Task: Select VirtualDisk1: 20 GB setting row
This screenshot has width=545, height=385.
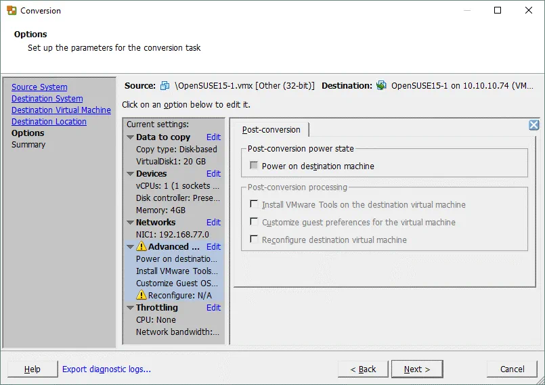Action: [x=171, y=162]
